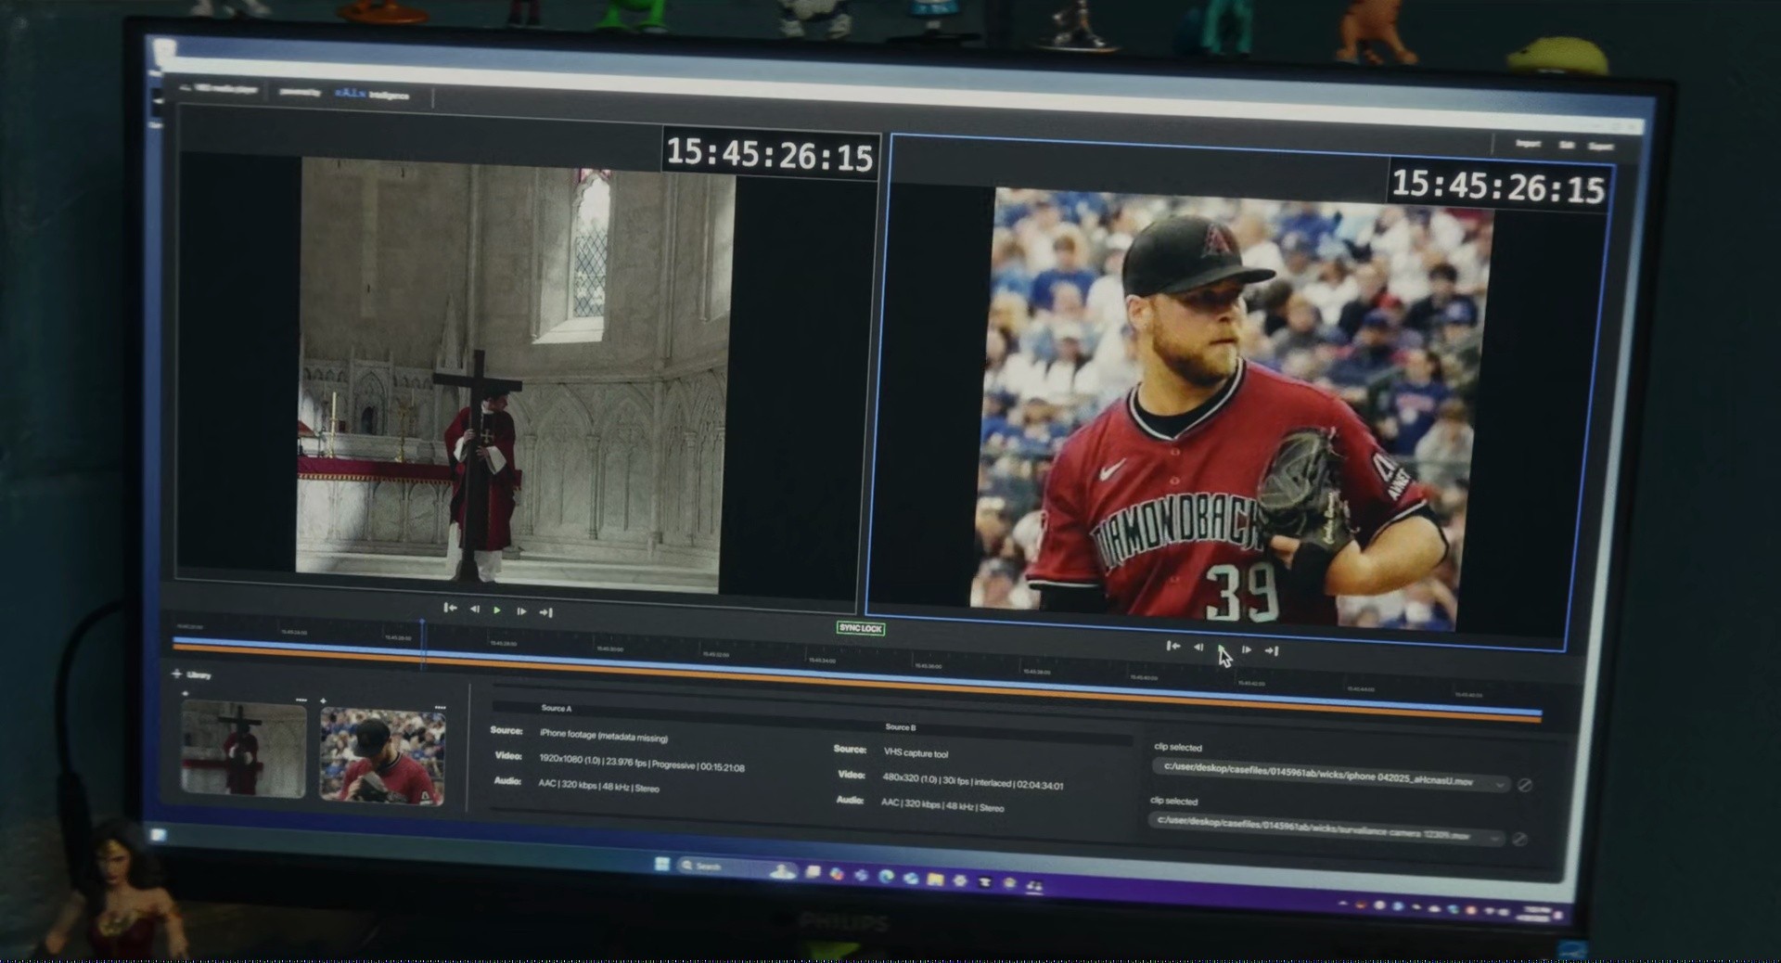This screenshot has height=963, width=1781.
Task: Select the Source B header
Action: pyautogui.click(x=900, y=727)
